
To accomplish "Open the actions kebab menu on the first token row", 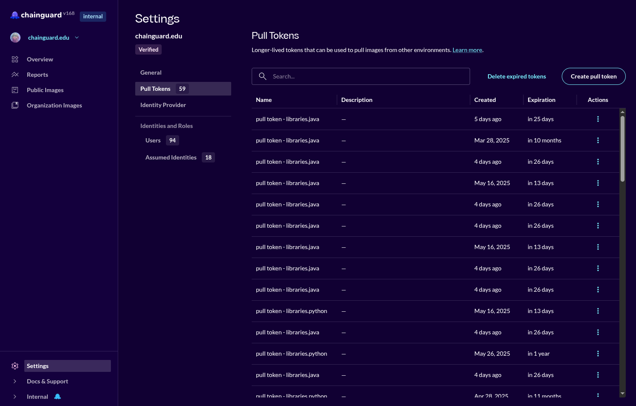I will [x=598, y=119].
